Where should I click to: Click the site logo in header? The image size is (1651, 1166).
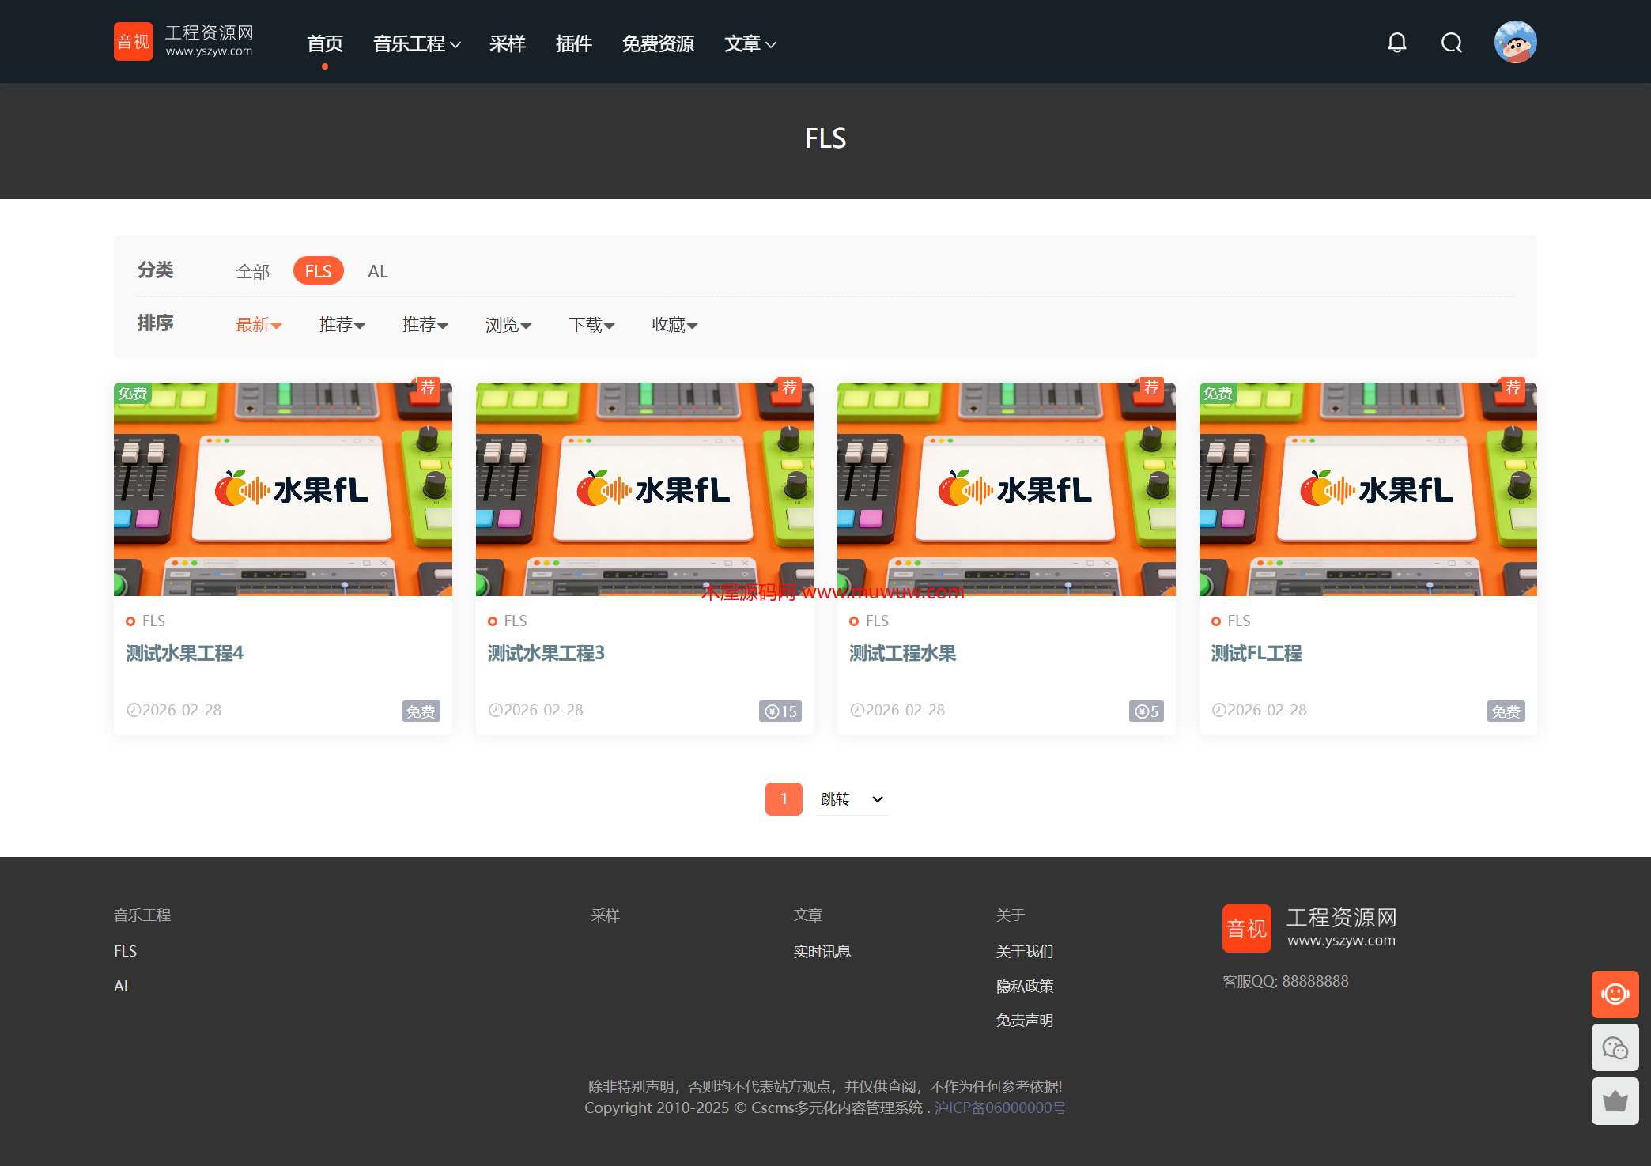184,41
